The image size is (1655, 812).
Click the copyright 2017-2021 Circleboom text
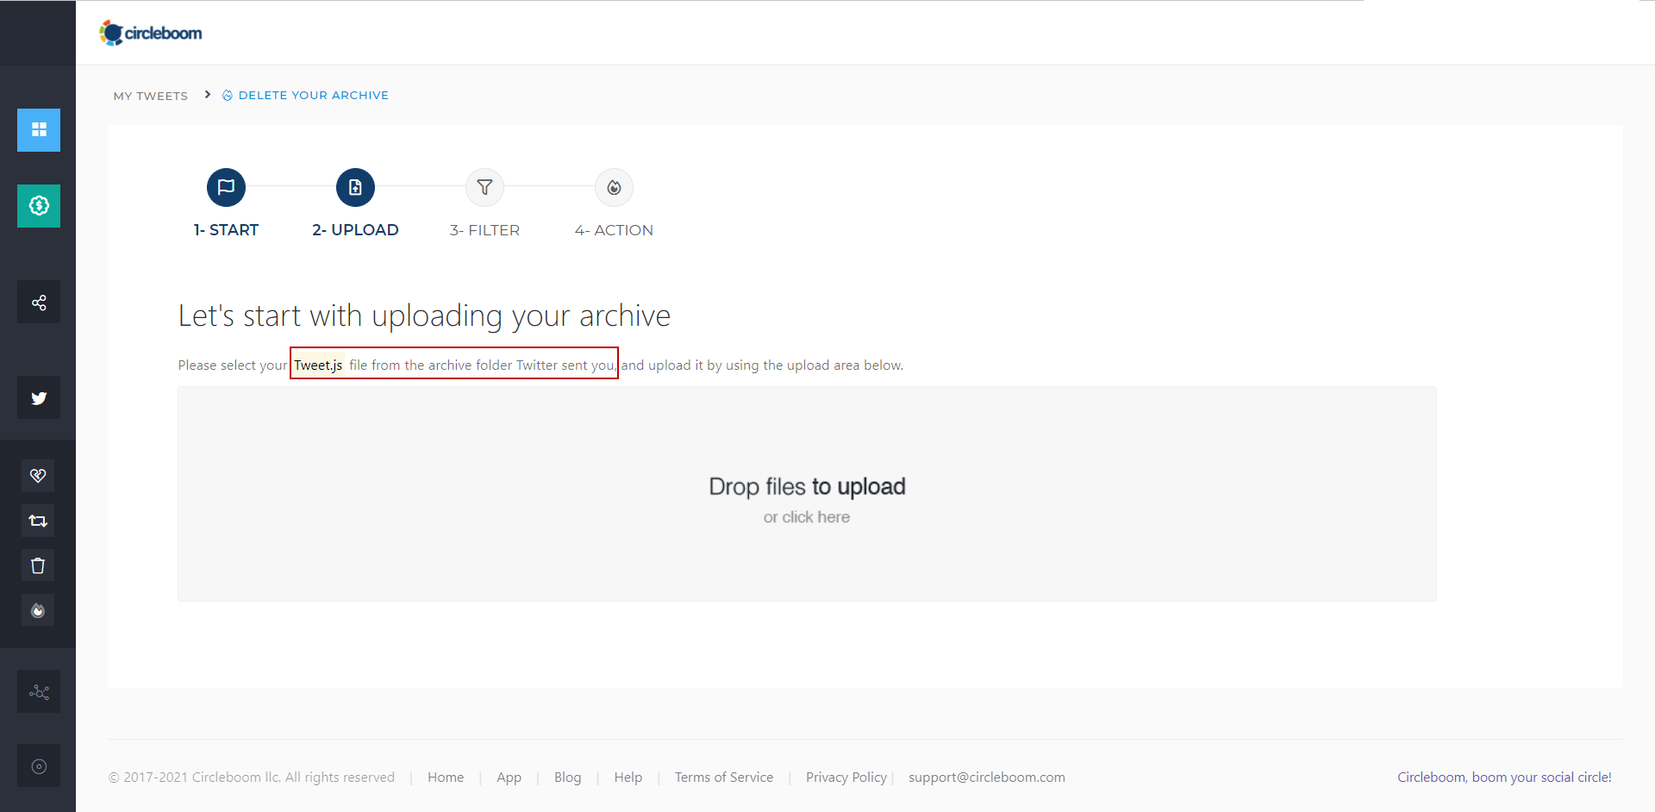[252, 778]
